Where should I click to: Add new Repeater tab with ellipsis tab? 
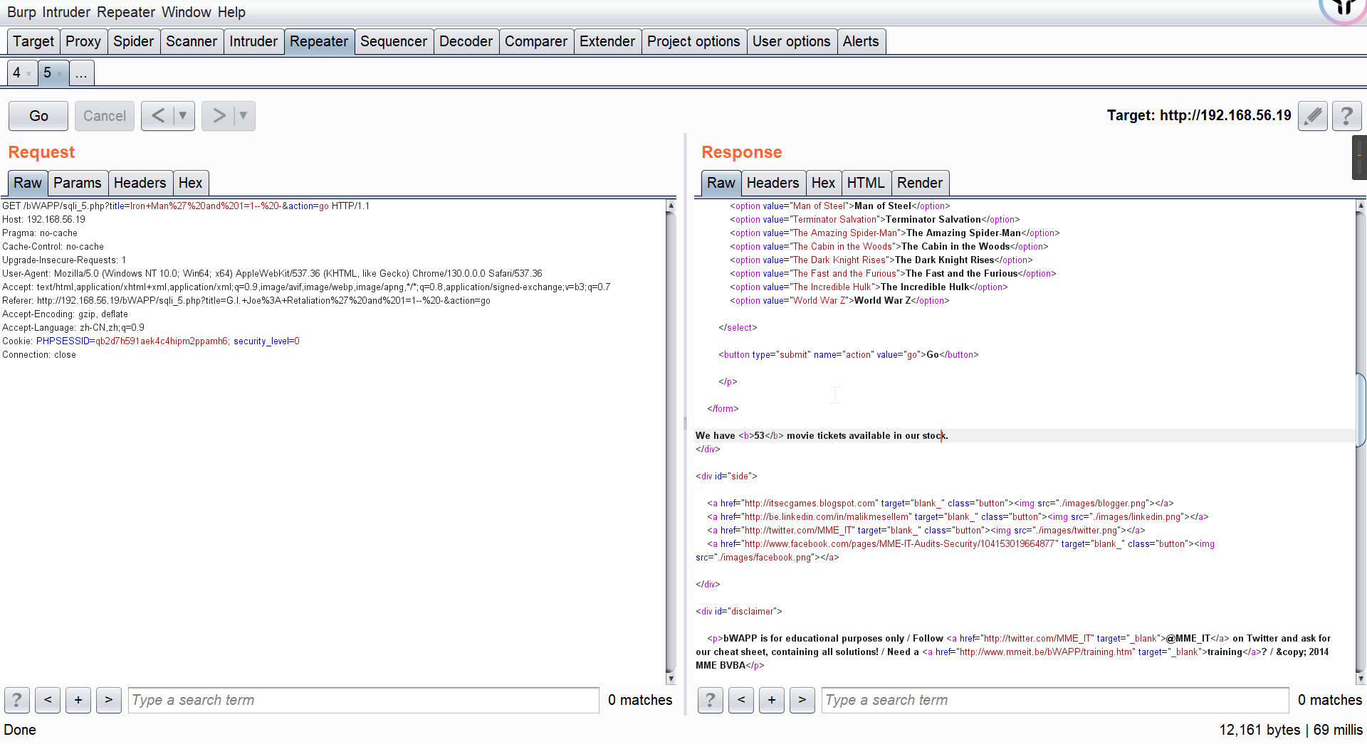81,73
